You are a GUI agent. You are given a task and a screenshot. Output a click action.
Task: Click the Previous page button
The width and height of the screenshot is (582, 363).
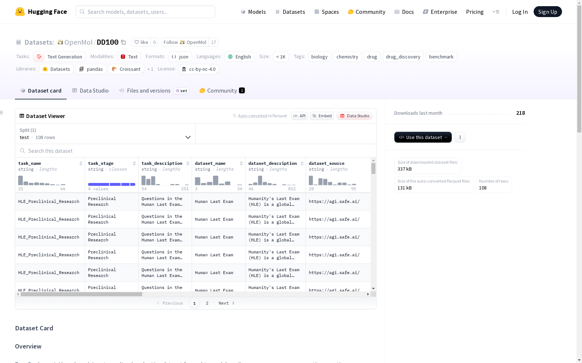[x=170, y=303]
